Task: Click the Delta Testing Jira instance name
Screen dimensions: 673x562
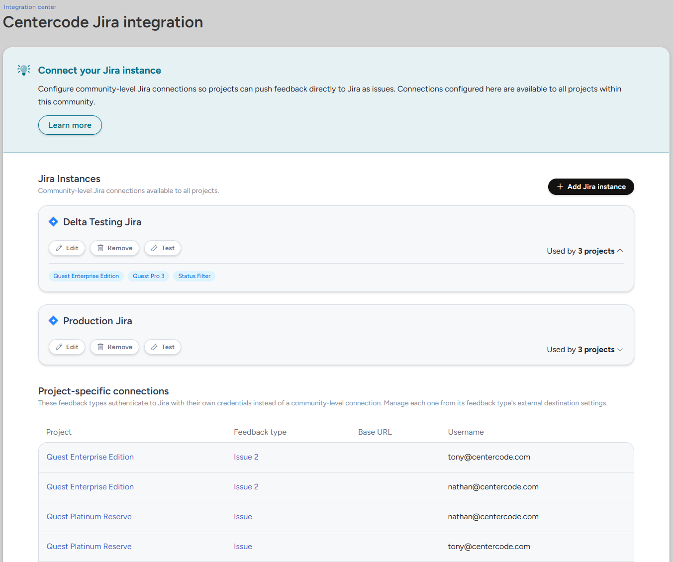Action: click(102, 222)
